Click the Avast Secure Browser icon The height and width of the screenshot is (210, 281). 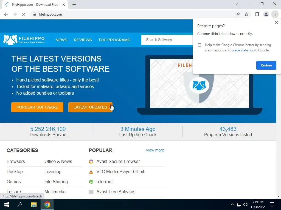coord(91,162)
